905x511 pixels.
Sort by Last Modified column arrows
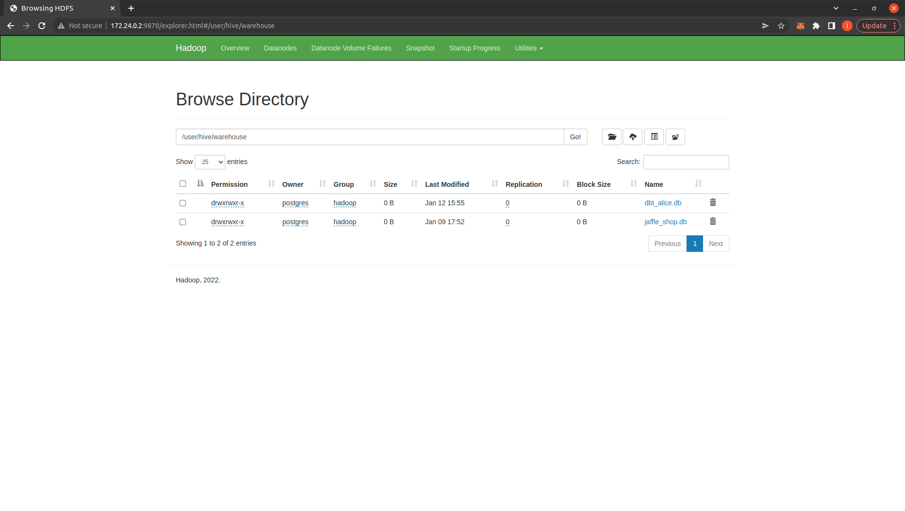coord(495,183)
